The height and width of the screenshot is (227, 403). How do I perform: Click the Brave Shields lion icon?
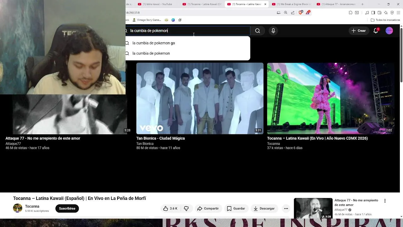tap(300, 13)
